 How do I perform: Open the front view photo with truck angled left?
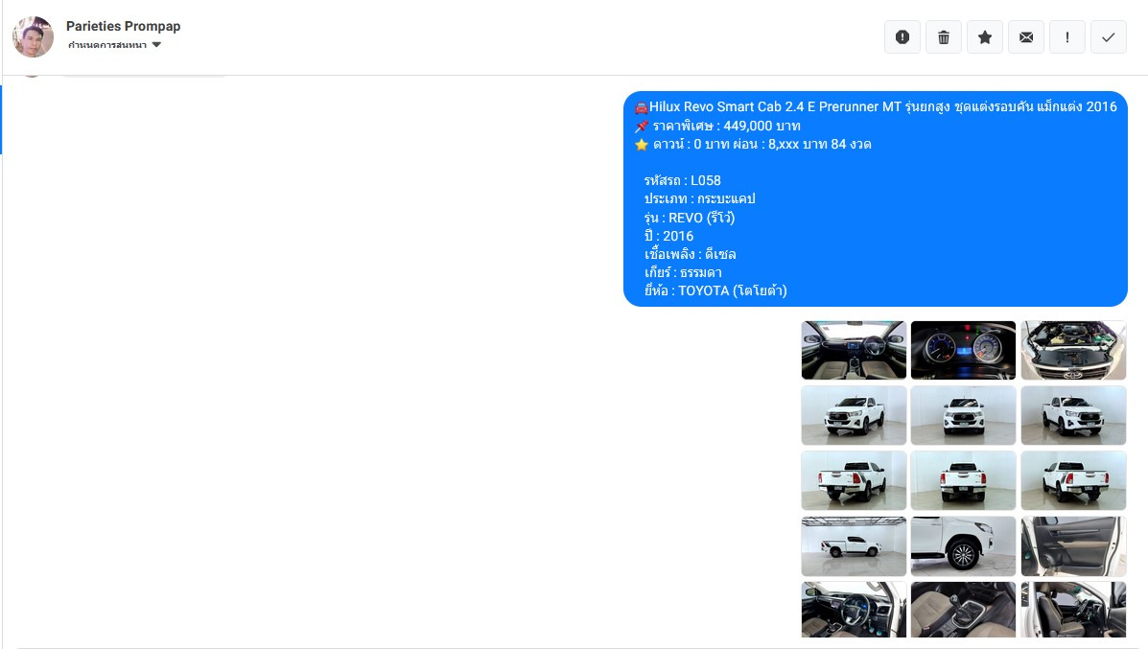[x=854, y=416]
